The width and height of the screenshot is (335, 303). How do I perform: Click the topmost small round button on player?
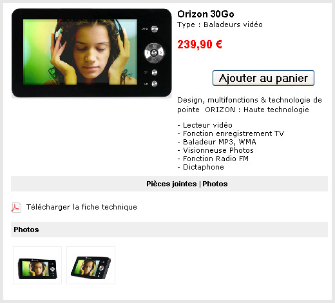[x=155, y=29]
